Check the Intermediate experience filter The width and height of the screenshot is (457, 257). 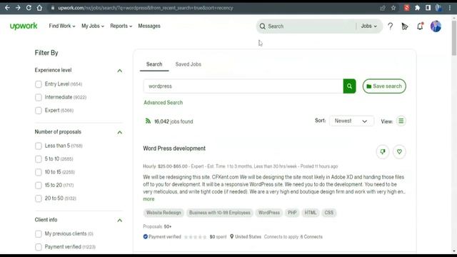pos(38,97)
